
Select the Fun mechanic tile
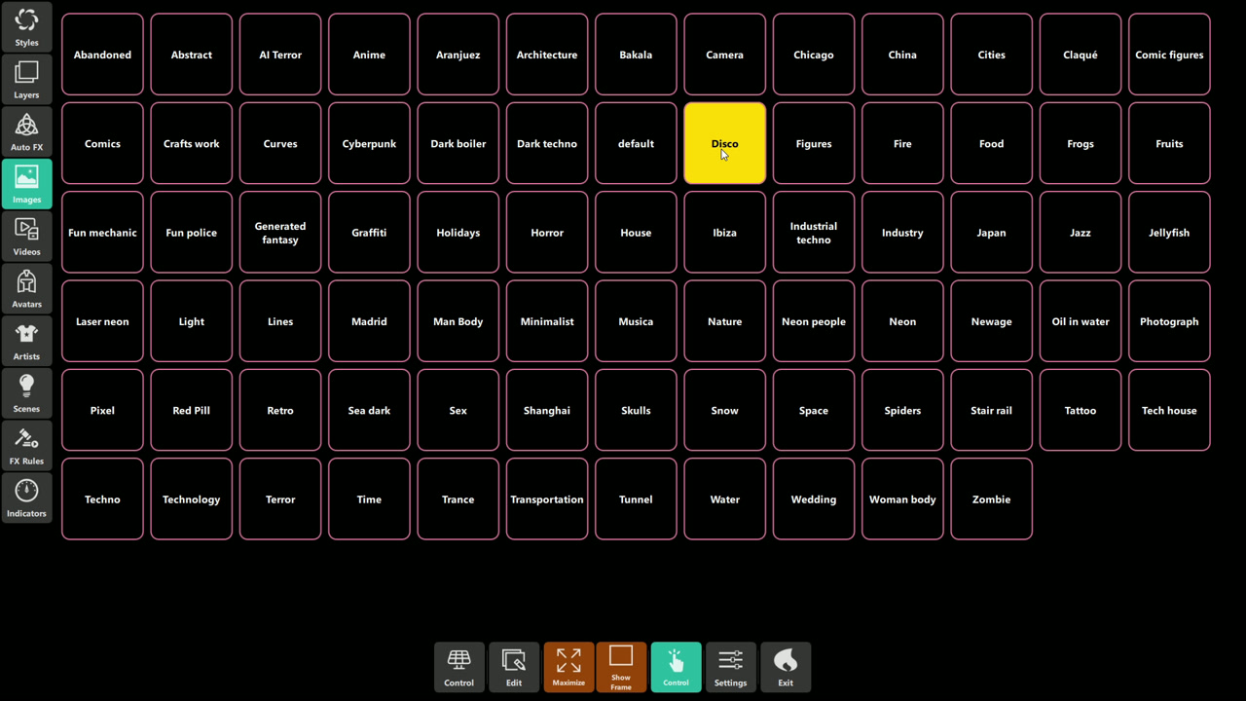point(102,233)
